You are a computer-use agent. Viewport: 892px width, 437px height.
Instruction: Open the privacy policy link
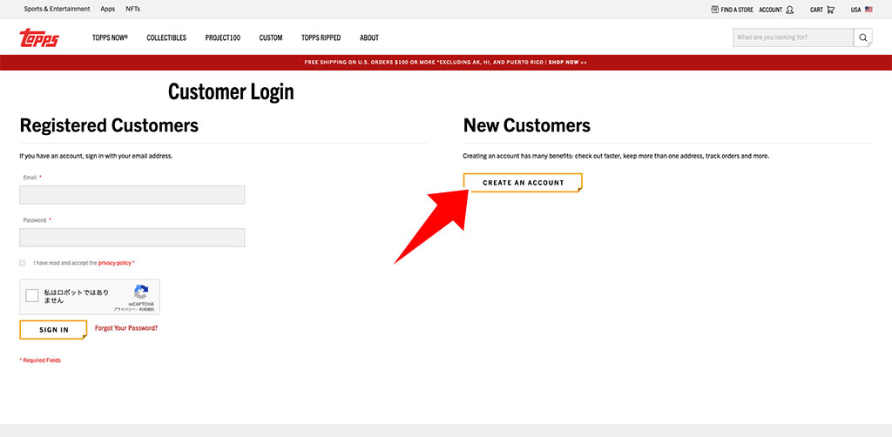click(114, 263)
